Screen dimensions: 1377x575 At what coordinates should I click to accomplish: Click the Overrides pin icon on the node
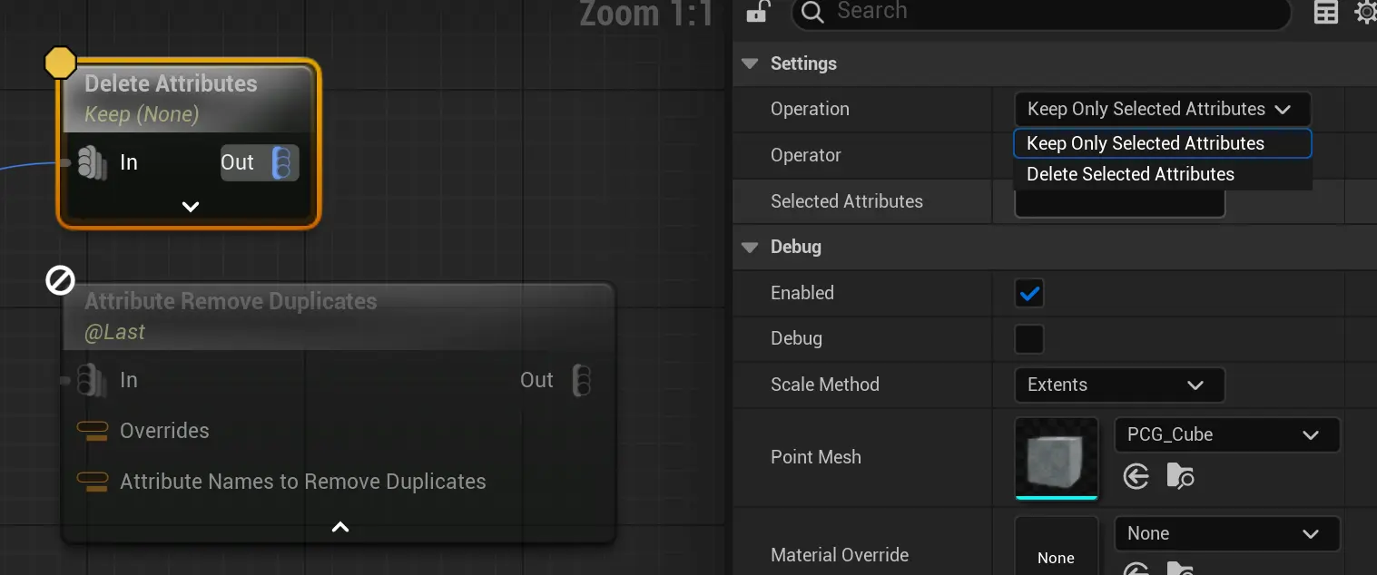[x=93, y=431]
